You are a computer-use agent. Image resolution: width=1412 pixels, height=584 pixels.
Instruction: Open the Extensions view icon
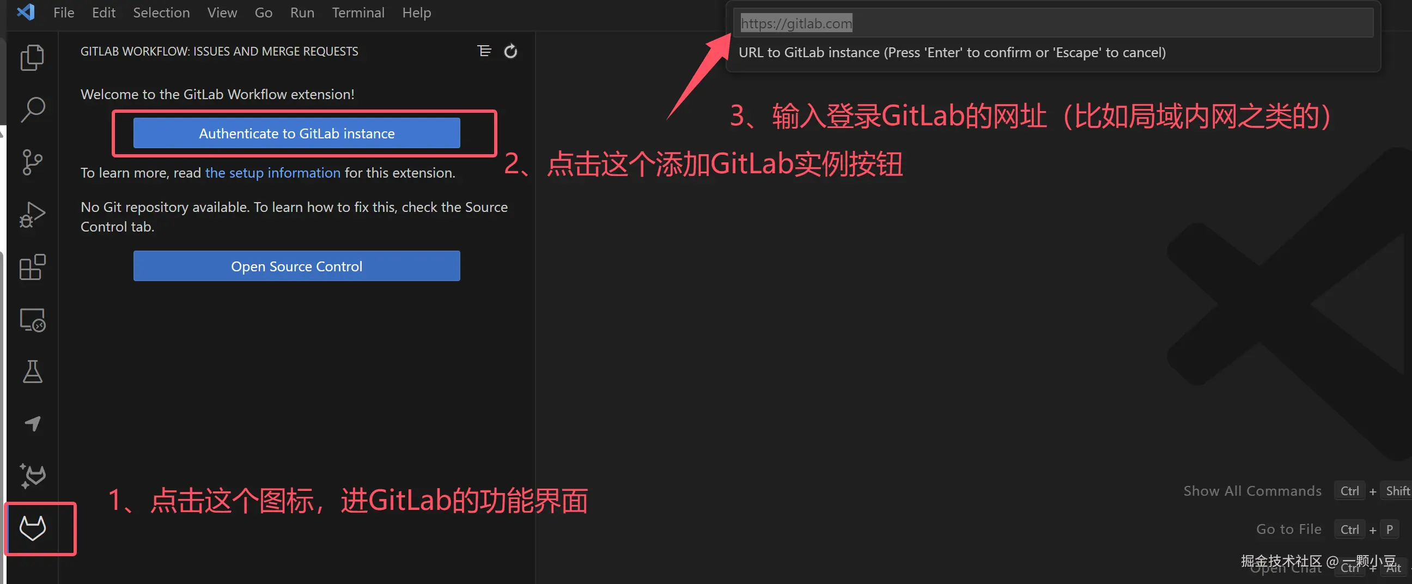32,267
